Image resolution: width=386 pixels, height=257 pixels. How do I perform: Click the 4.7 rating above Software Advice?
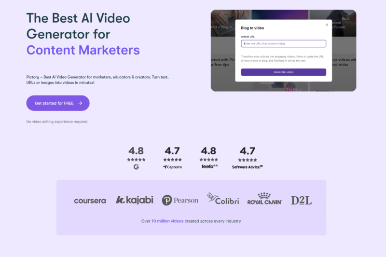(x=248, y=151)
